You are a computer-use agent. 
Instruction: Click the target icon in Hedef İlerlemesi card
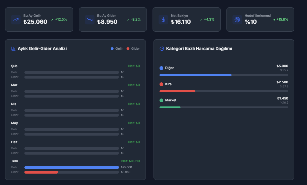click(237, 20)
